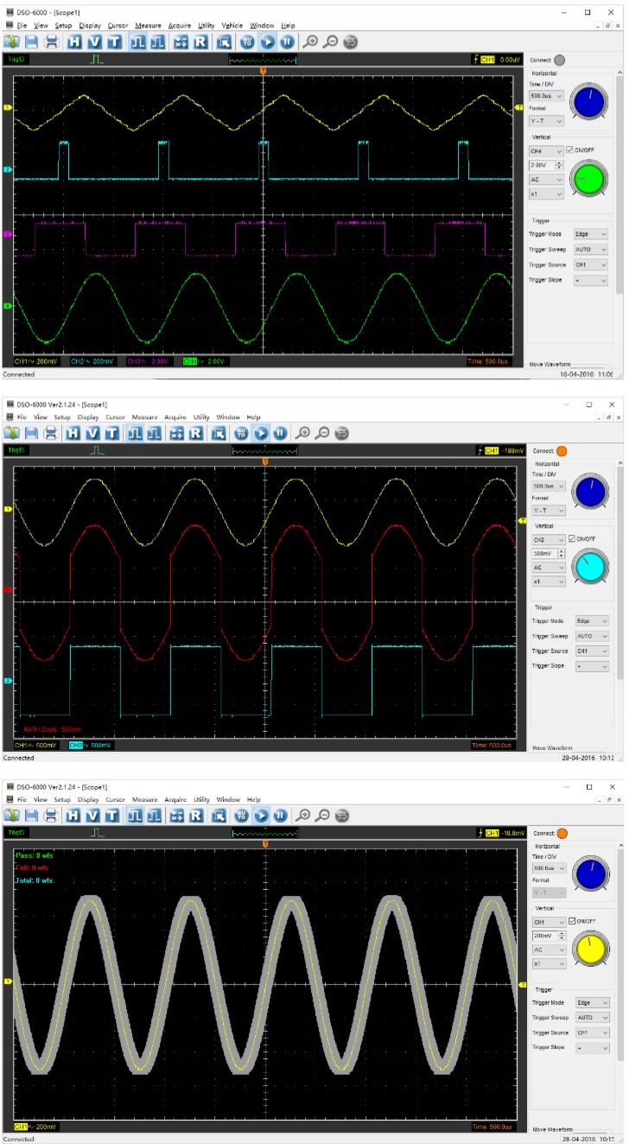This screenshot has width=629, height=1144.
Task: Click the green CH4 vertical knob
Action: click(588, 180)
